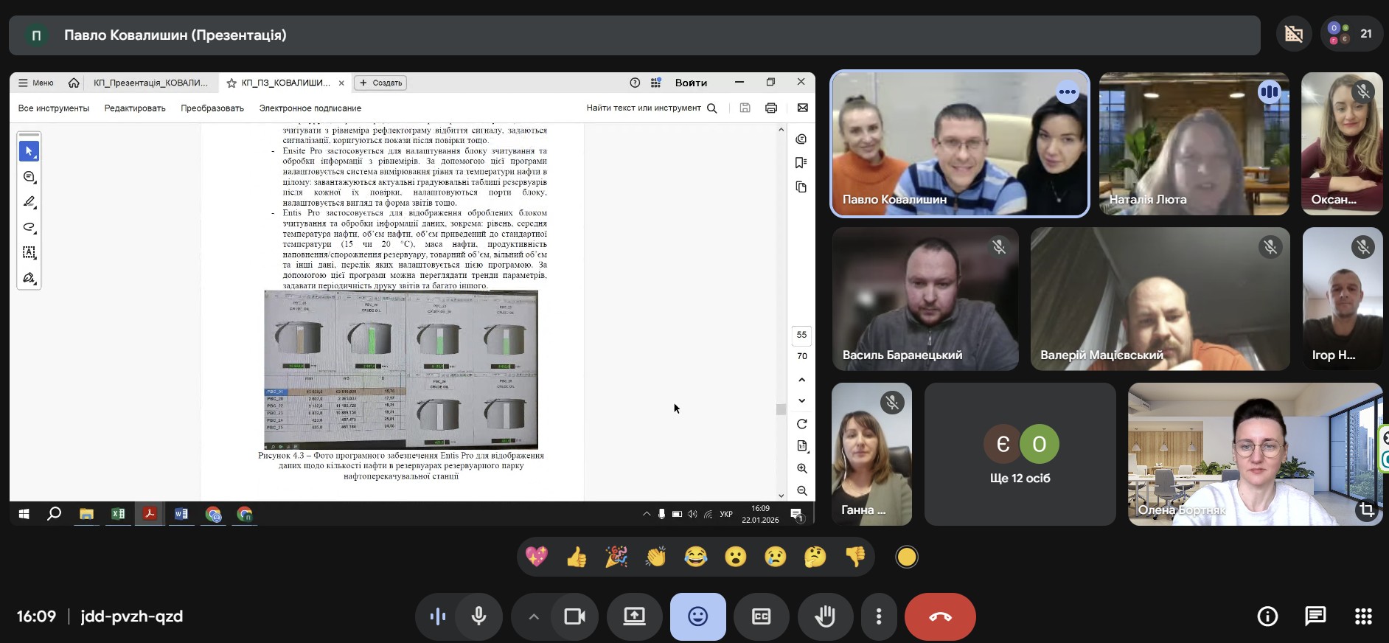Send the party popper reaction
Screen dimensions: 1389x643
click(x=616, y=557)
